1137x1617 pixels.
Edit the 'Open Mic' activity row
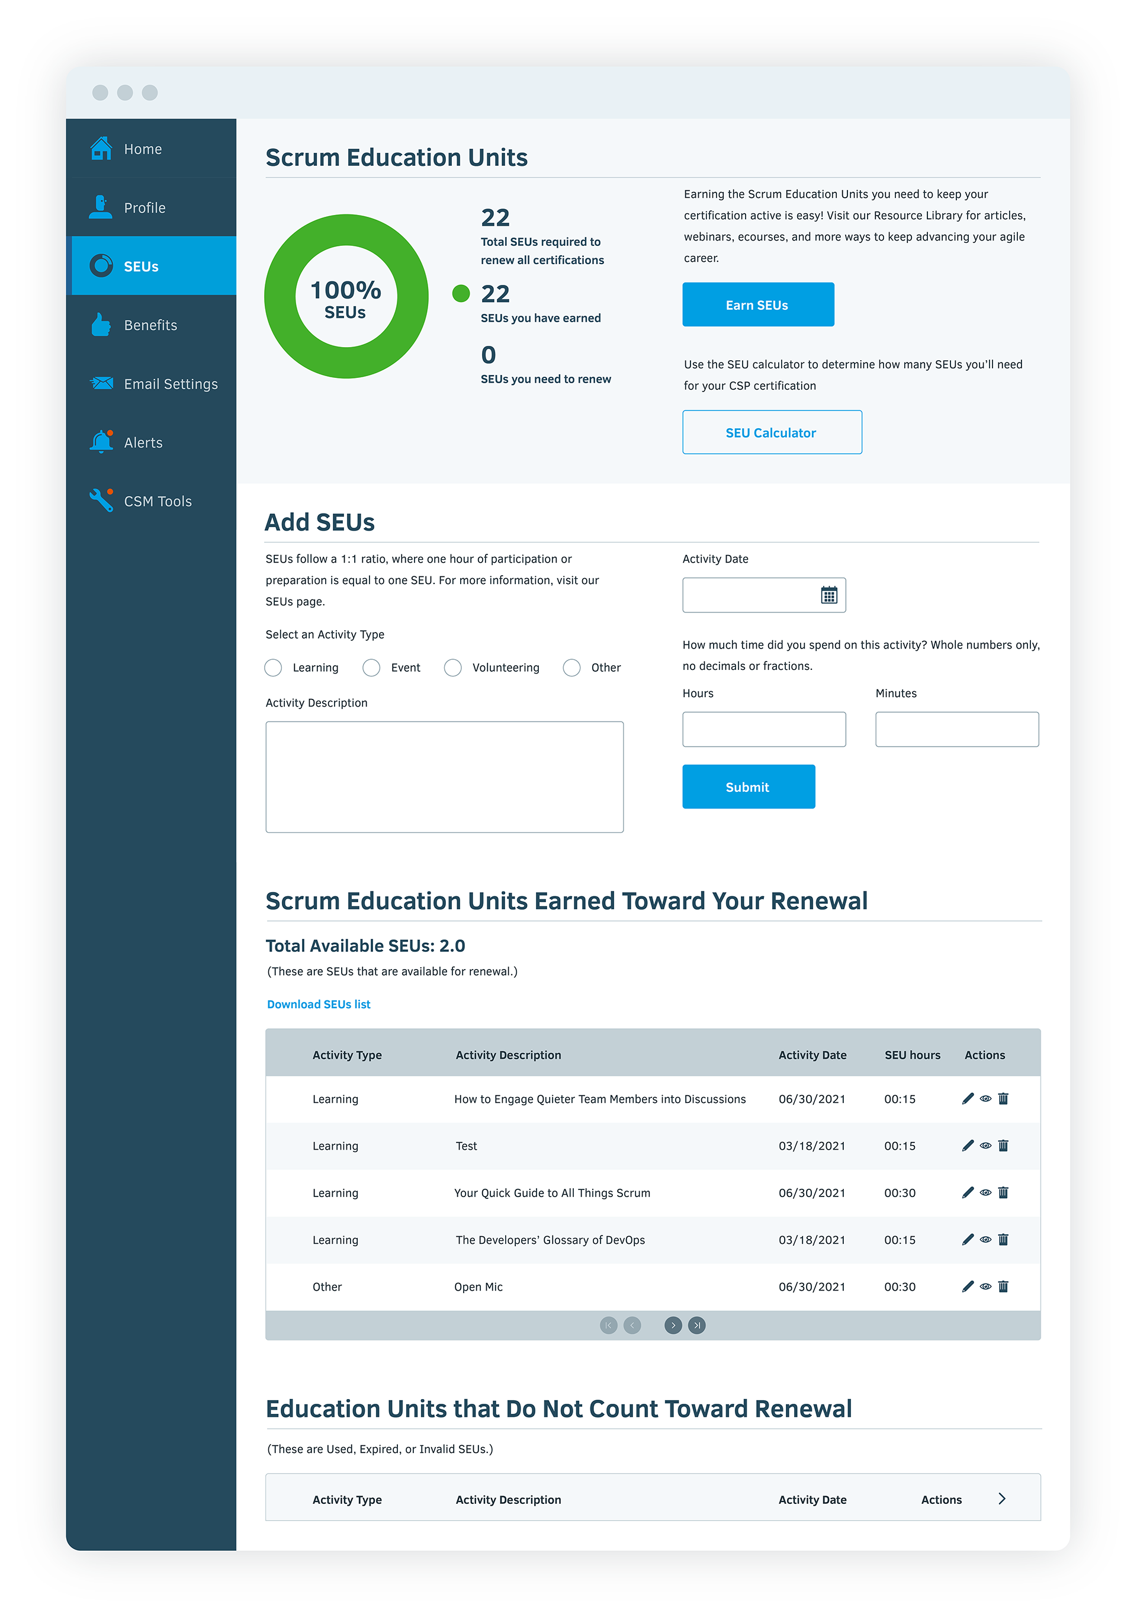tap(967, 1286)
